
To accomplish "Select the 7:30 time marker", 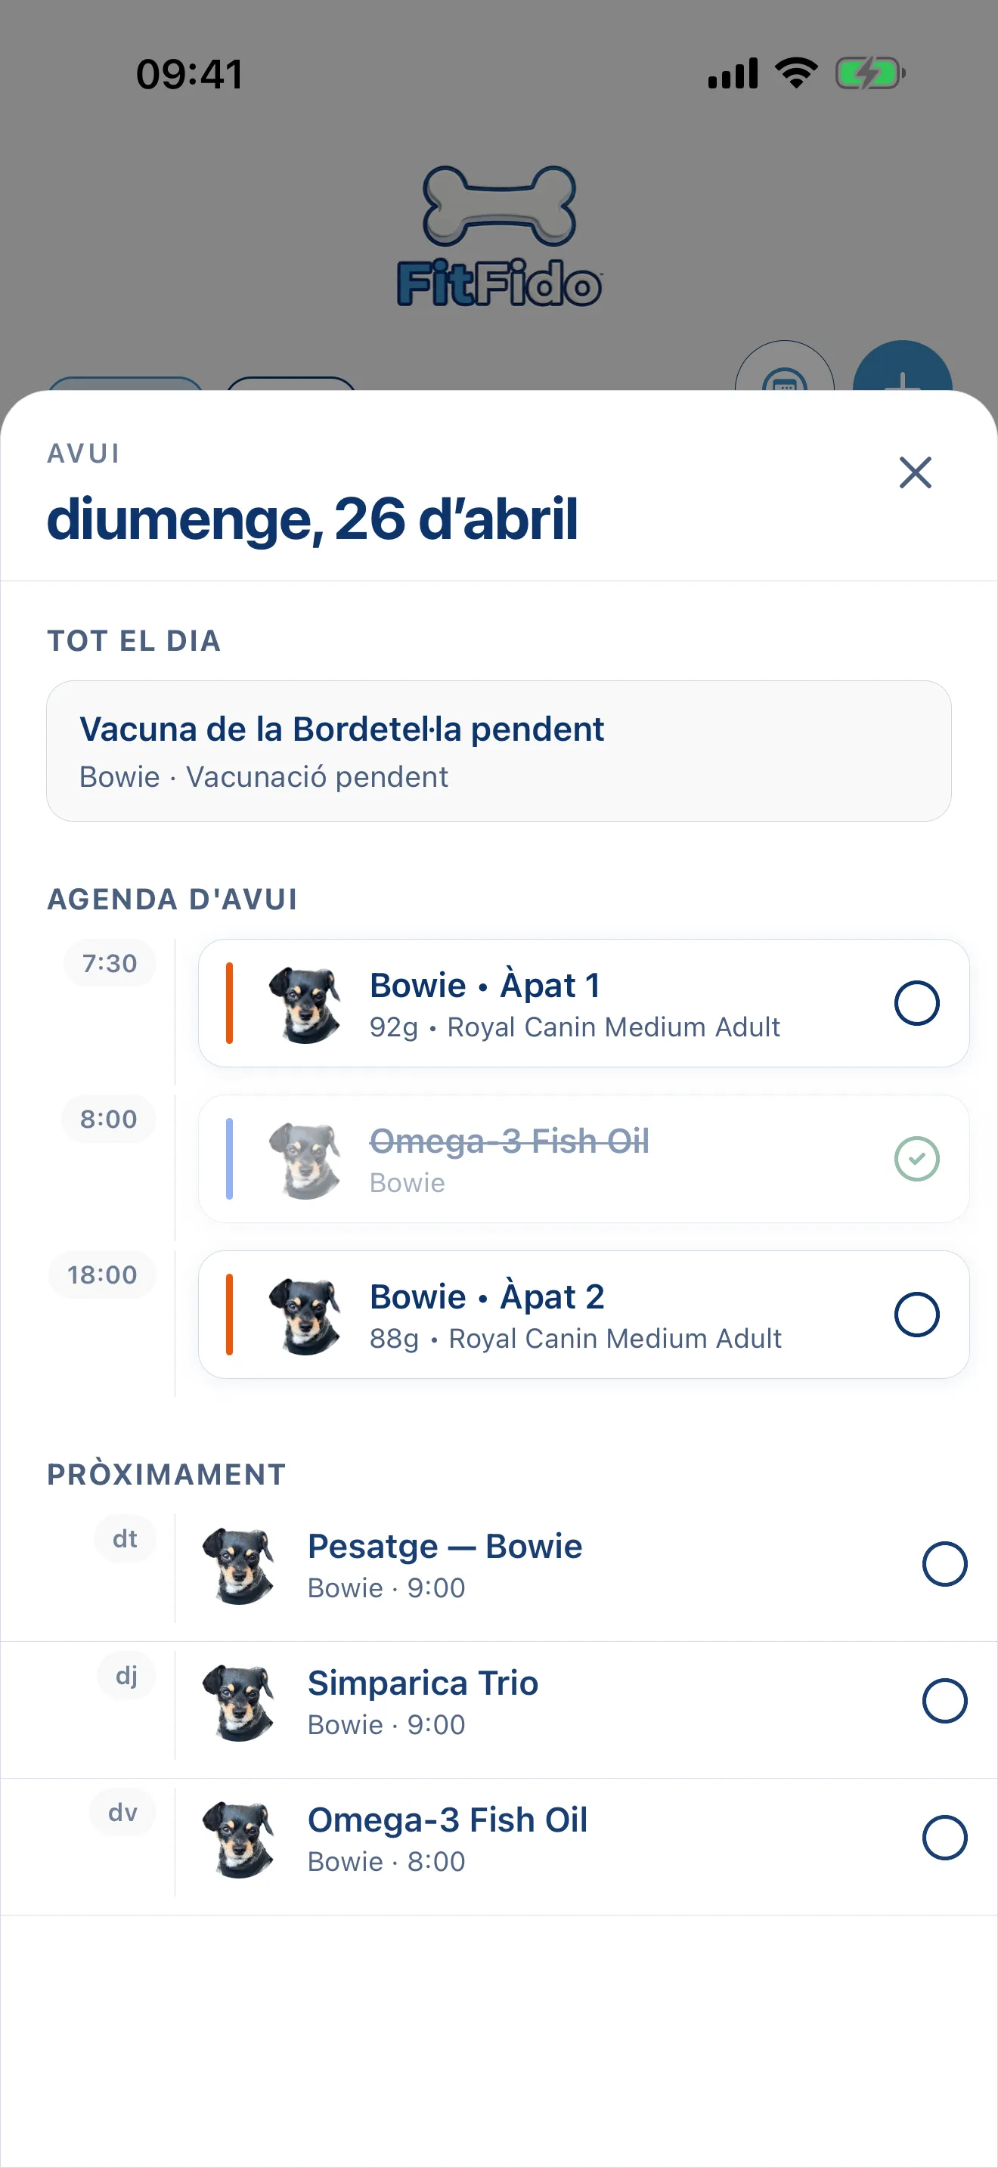I will click(110, 963).
